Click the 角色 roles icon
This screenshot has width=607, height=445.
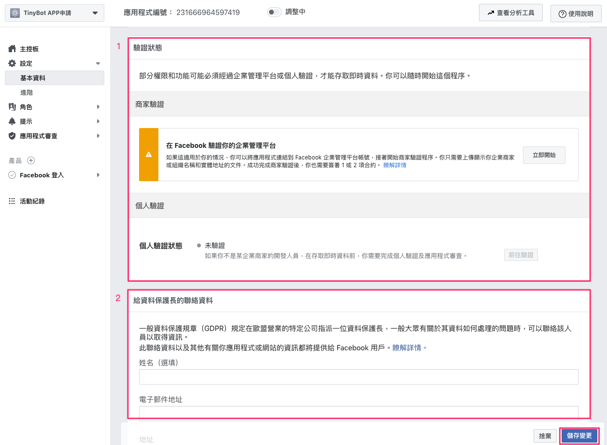tap(13, 107)
